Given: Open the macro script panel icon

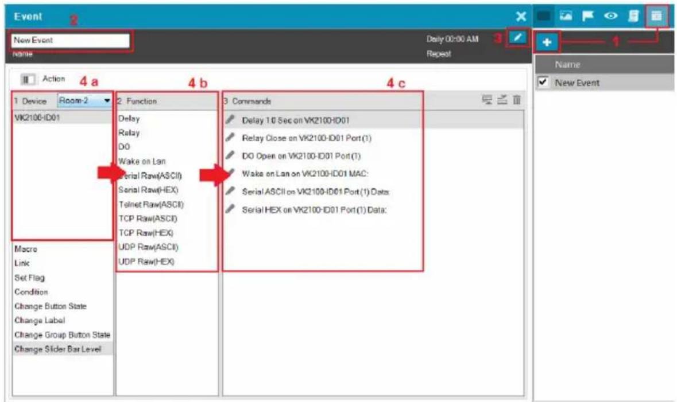Looking at the screenshot, I should click(x=633, y=16).
